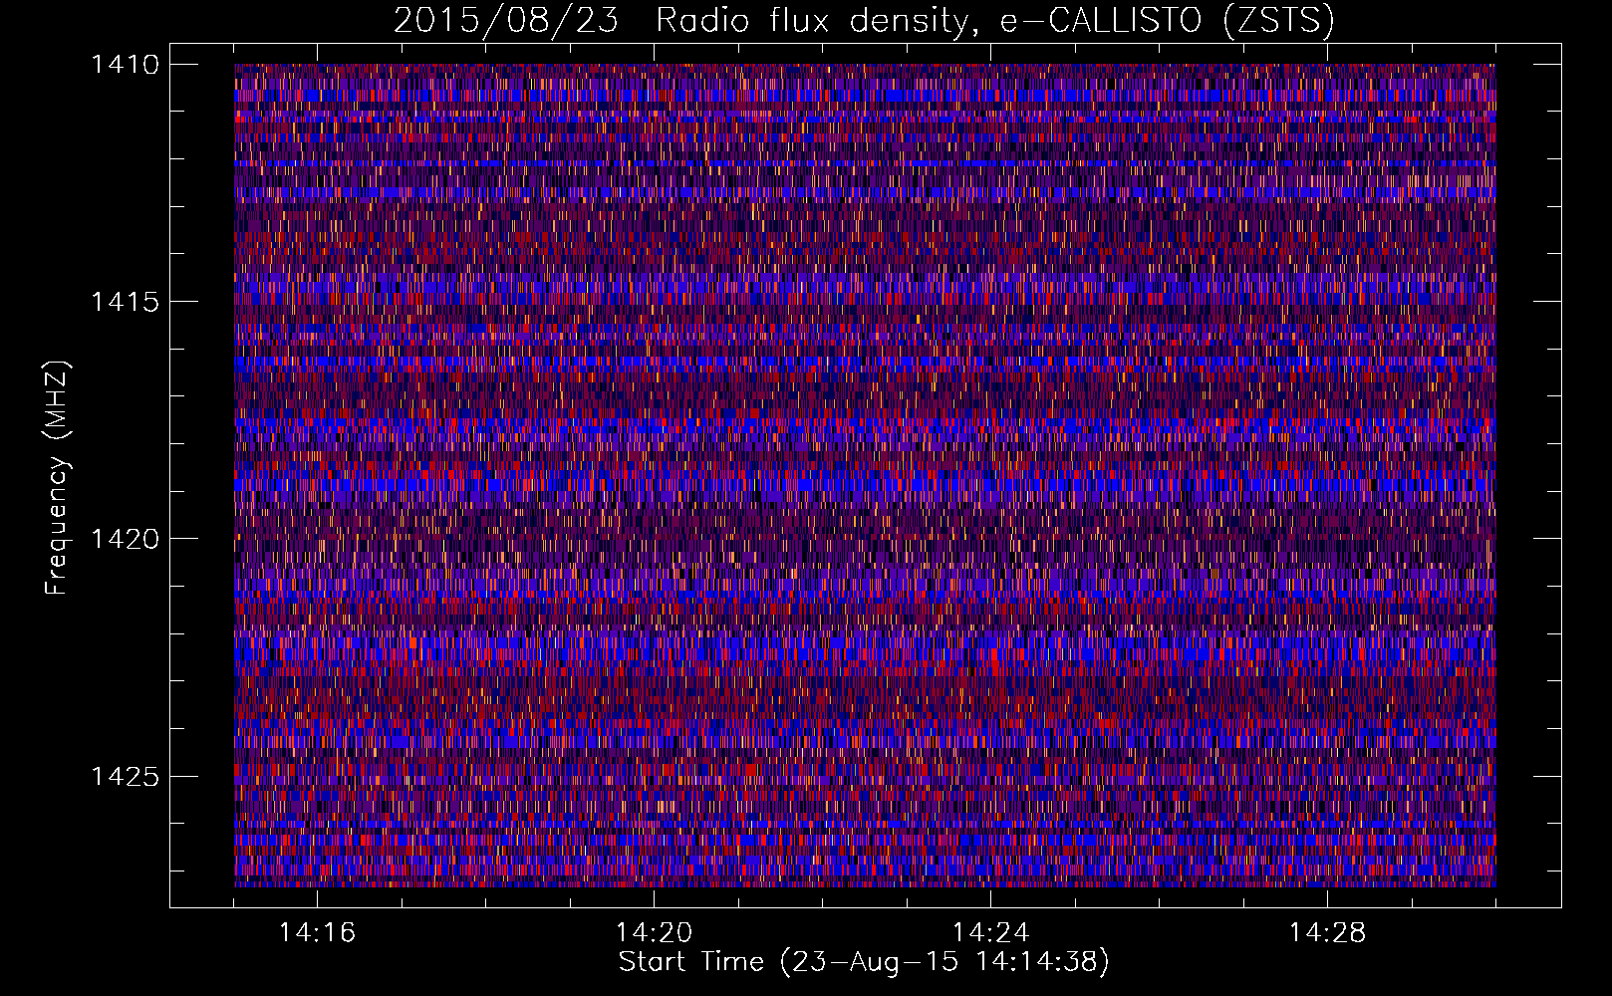Click the 14:20 time tick label

[654, 933]
